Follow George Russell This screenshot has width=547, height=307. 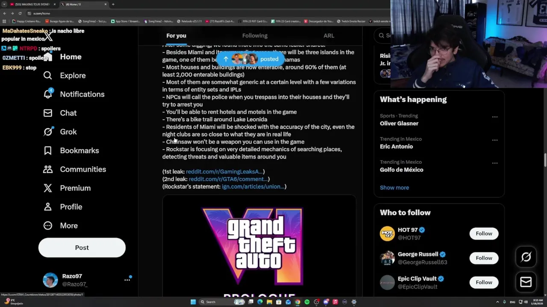(x=484, y=258)
